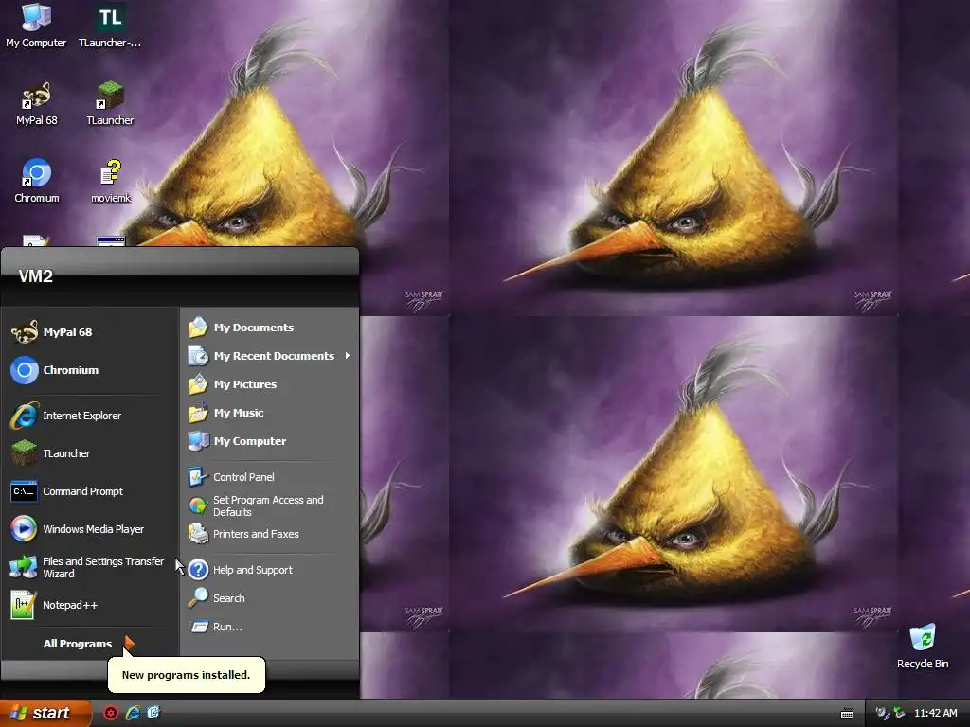970x727 pixels.
Task: Open the Run… dialog
Action: (270, 627)
